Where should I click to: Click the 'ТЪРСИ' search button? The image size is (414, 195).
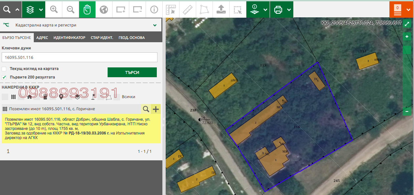132,72
